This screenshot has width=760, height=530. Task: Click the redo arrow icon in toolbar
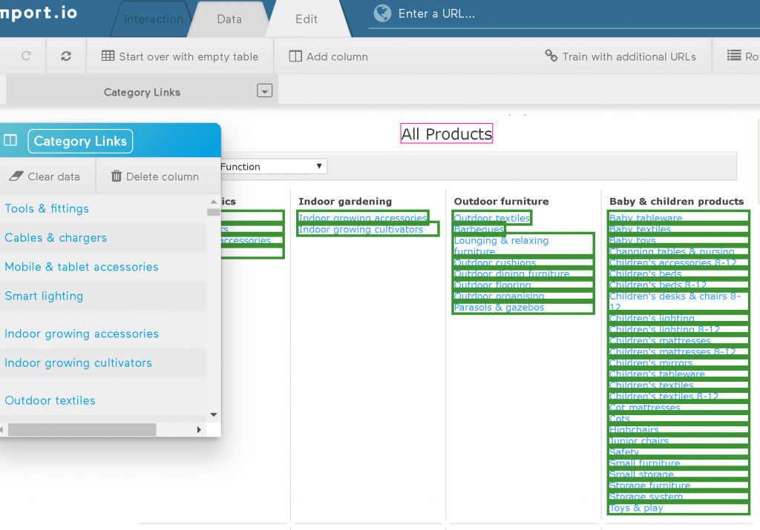point(26,56)
